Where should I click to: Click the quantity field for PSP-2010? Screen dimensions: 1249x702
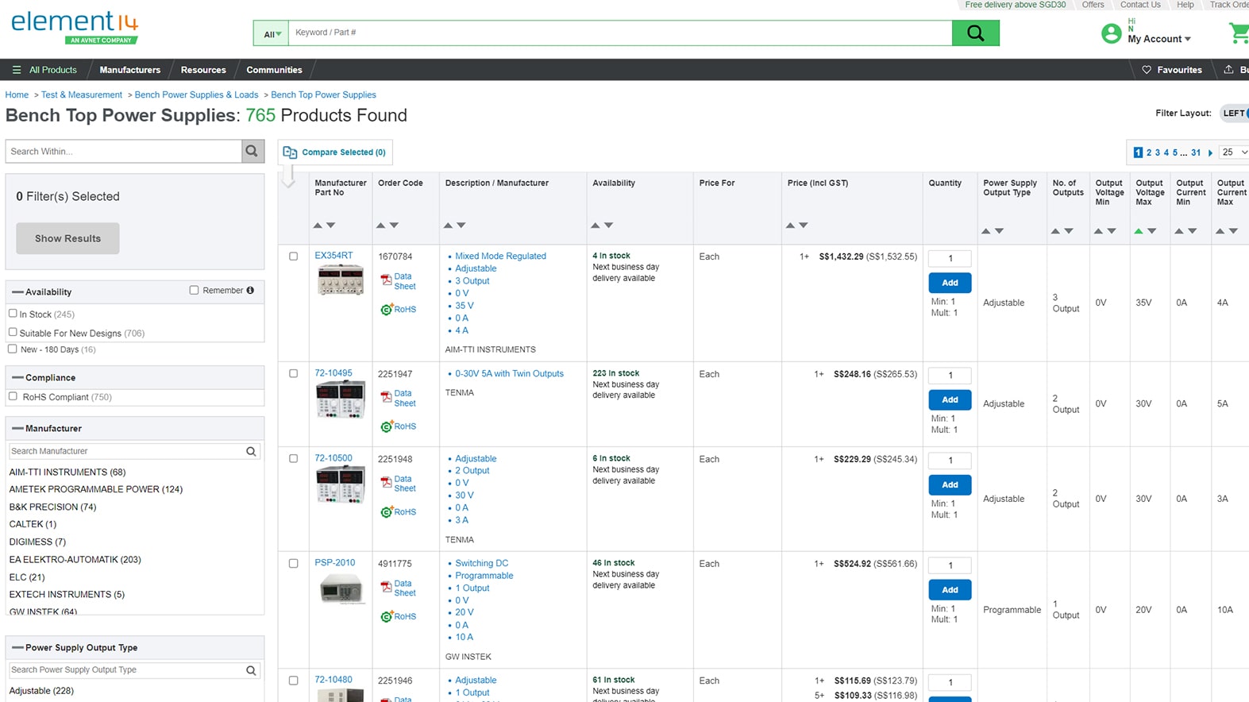(x=950, y=565)
